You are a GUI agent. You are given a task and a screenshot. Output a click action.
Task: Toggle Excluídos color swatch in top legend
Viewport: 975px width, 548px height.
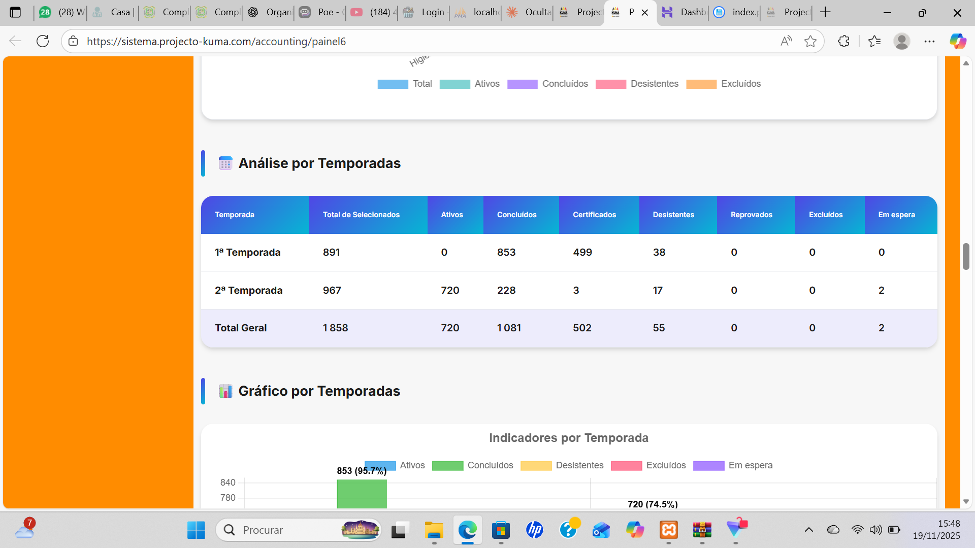(701, 84)
